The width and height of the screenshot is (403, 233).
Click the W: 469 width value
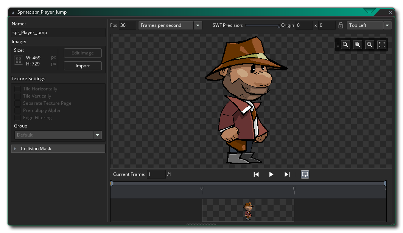(33, 58)
